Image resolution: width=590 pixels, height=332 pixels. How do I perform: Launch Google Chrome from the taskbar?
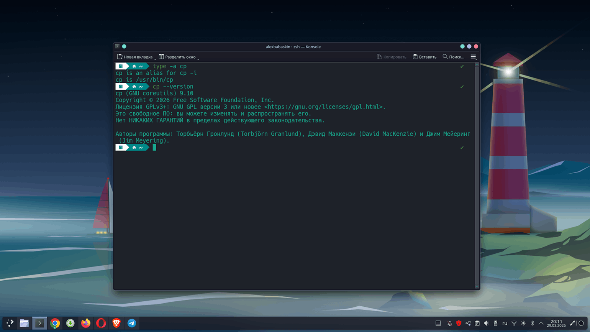point(55,323)
